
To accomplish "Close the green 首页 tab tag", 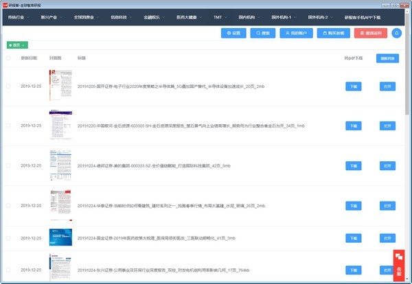I will 24,45.
